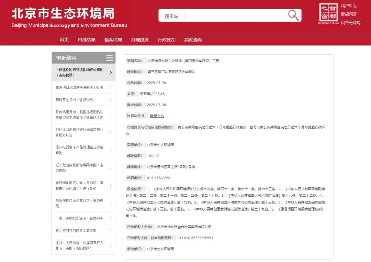371x262 pixels.
Task: Click the fax number 010-55522666
Action: click(158, 178)
